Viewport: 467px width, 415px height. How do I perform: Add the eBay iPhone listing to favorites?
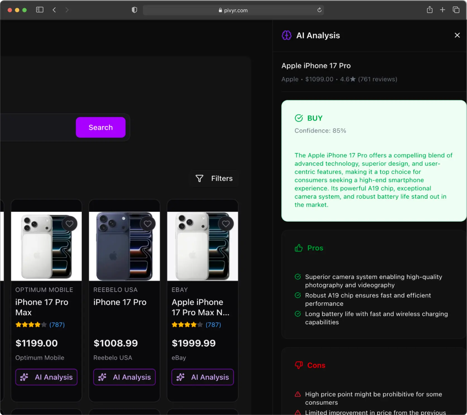226,224
